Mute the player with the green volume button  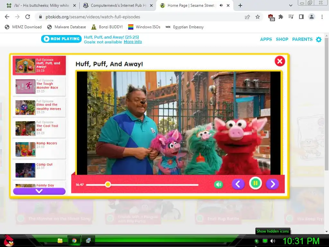tap(218, 185)
